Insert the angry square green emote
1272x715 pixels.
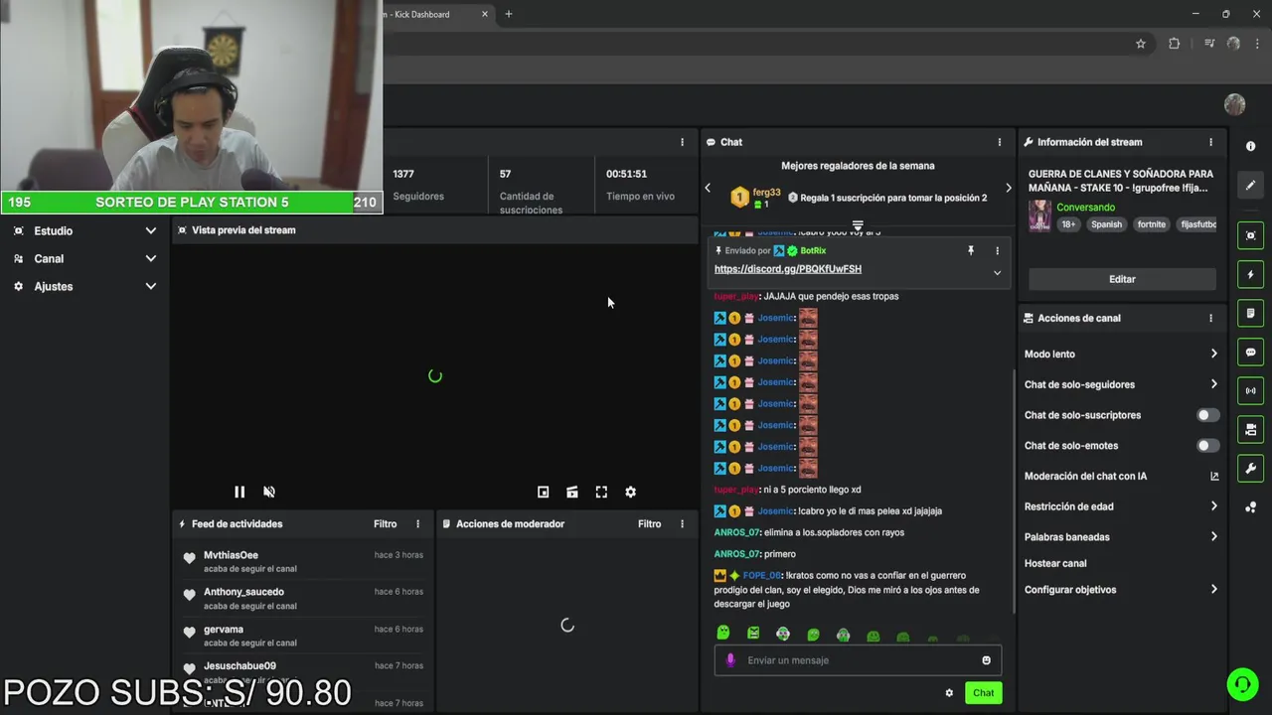[x=753, y=634]
